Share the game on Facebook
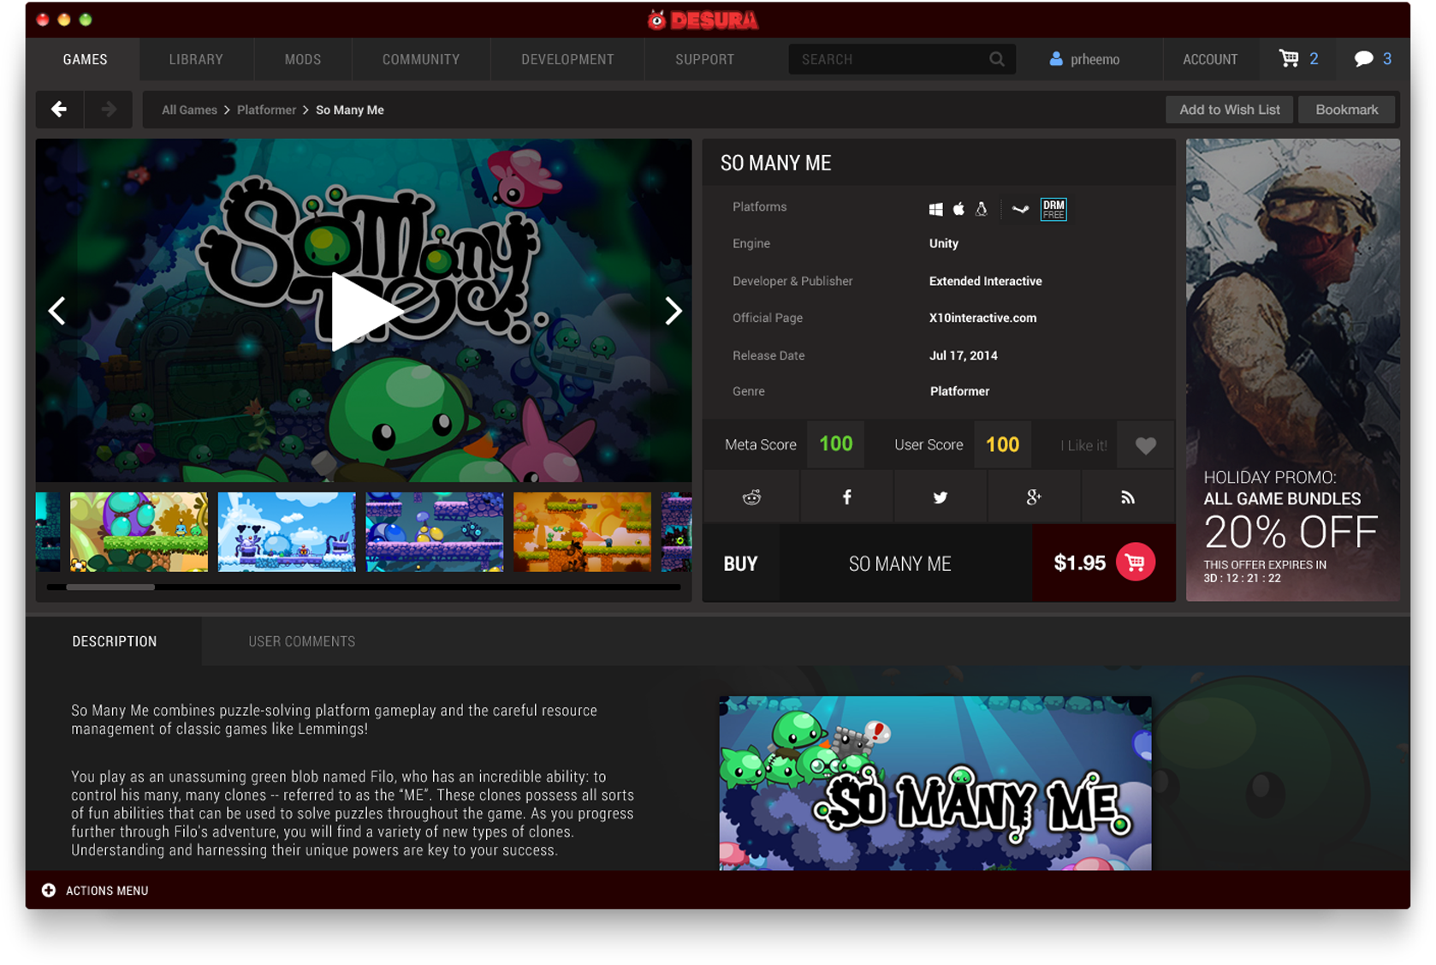This screenshot has width=1436, height=965. coord(846,497)
